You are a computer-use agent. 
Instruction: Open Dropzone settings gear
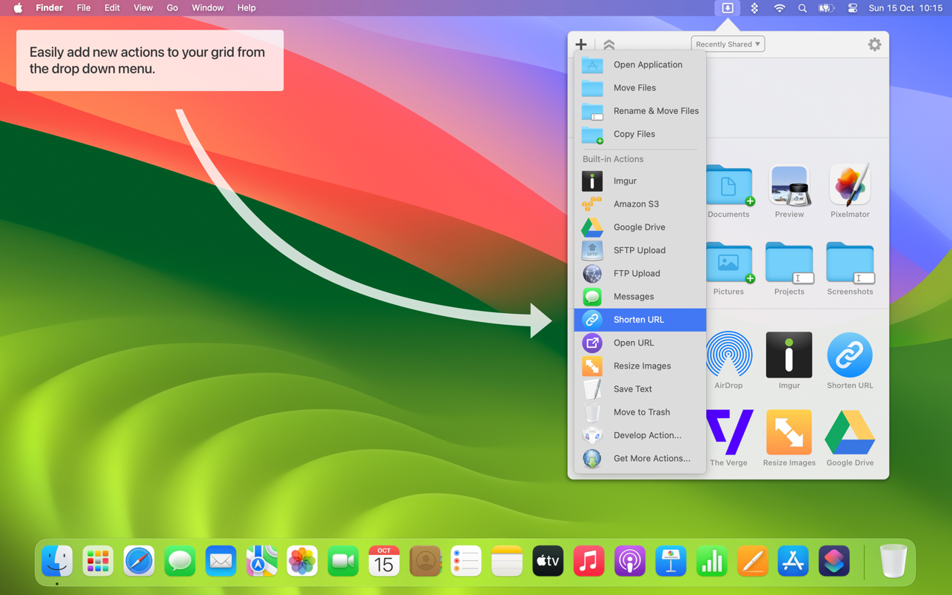874,44
